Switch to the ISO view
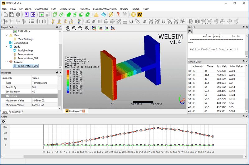The width and height of the screenshot is (249, 165). (94, 28)
